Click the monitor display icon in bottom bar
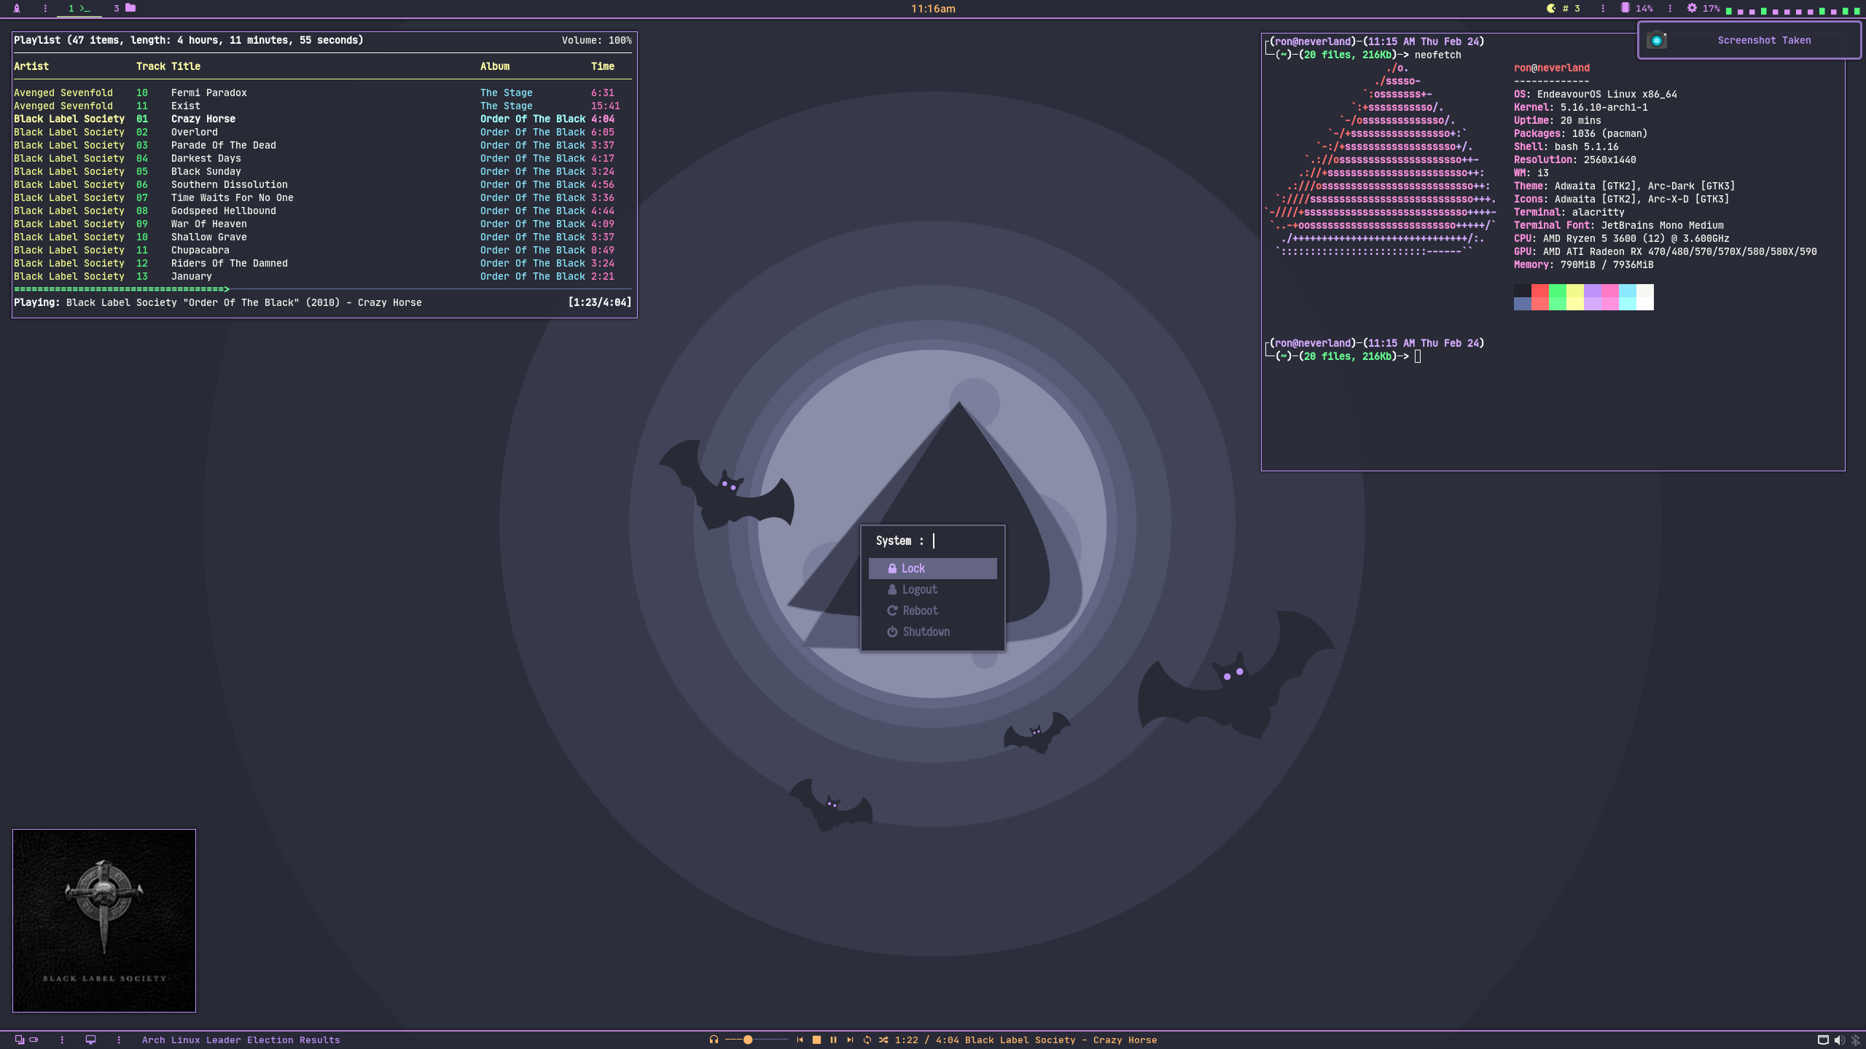The image size is (1866, 1049). [90, 1040]
